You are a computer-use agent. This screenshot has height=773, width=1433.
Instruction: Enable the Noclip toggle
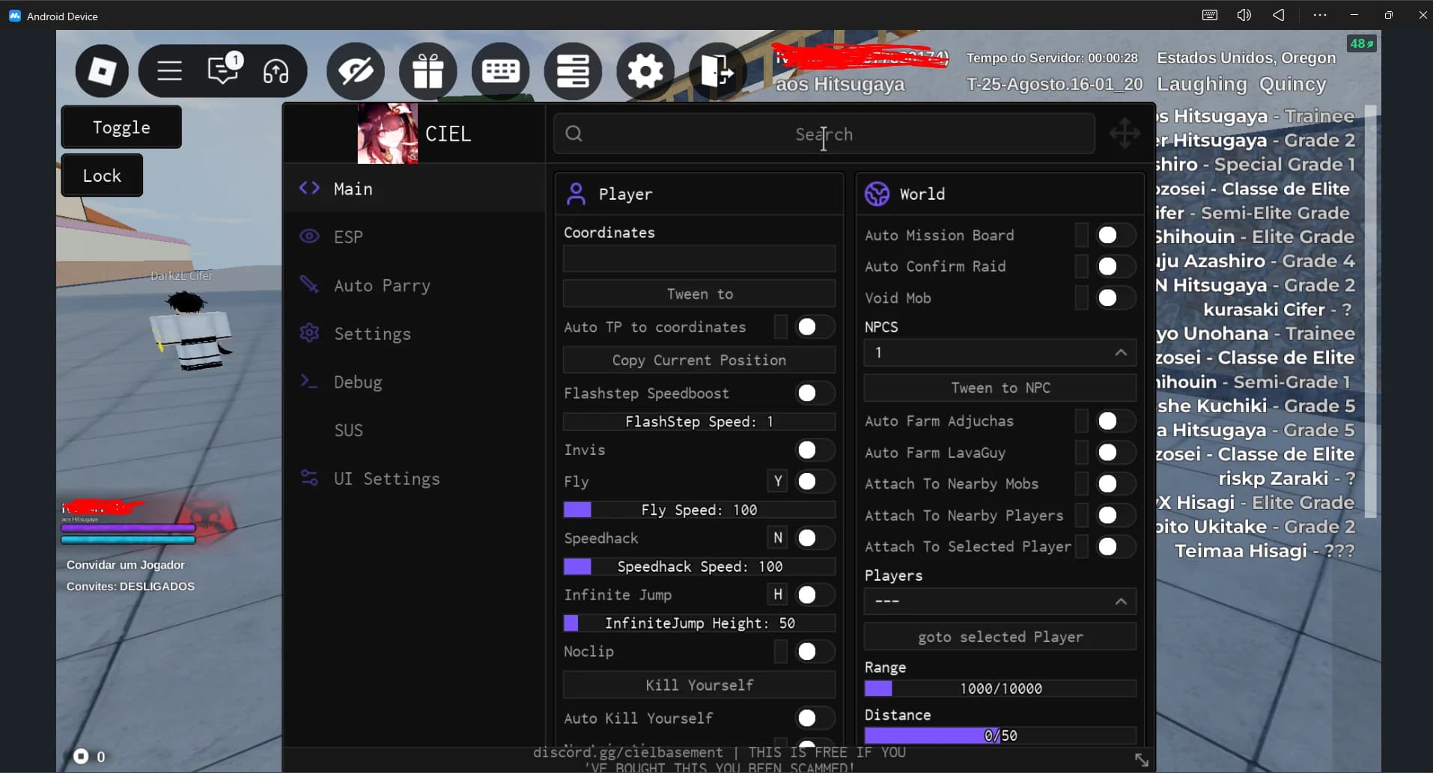pyautogui.click(x=813, y=652)
